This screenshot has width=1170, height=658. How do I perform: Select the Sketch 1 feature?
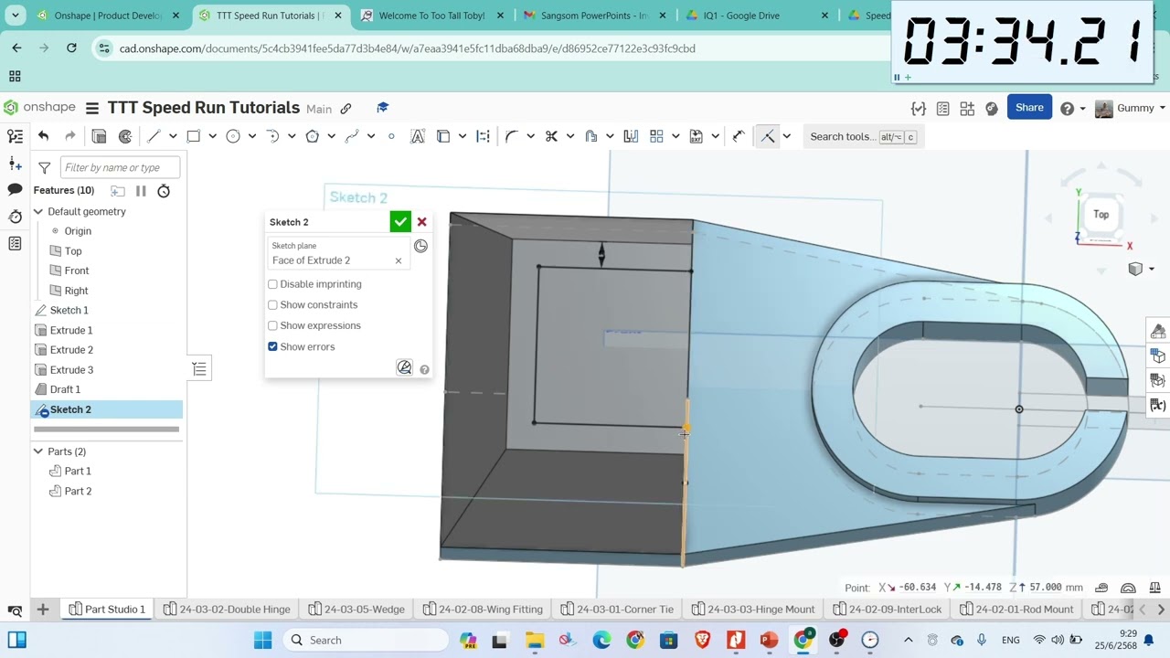click(x=69, y=311)
